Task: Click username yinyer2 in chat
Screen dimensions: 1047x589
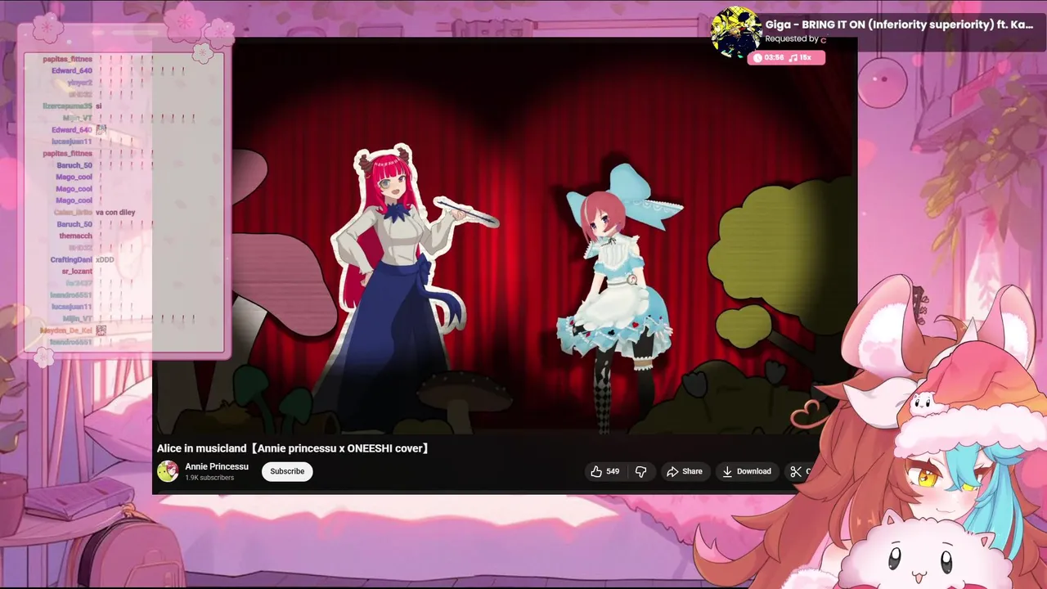Action: point(79,83)
